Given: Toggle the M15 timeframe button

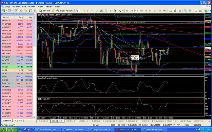Looking at the screenshot, I should [x=136, y=11].
